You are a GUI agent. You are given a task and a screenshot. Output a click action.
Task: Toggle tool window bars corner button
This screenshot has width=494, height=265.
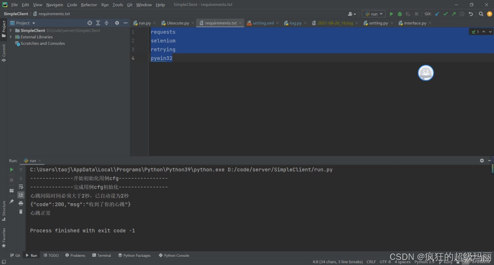[x=4, y=262]
